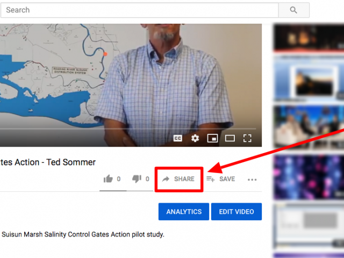The width and height of the screenshot is (344, 258).
Task: Enable the miniplayer mode
Action: click(212, 139)
